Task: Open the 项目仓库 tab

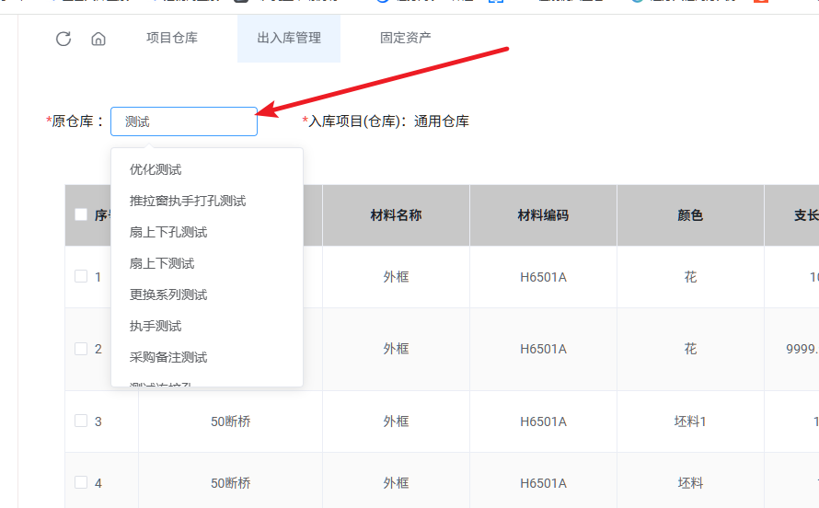Action: (x=172, y=38)
